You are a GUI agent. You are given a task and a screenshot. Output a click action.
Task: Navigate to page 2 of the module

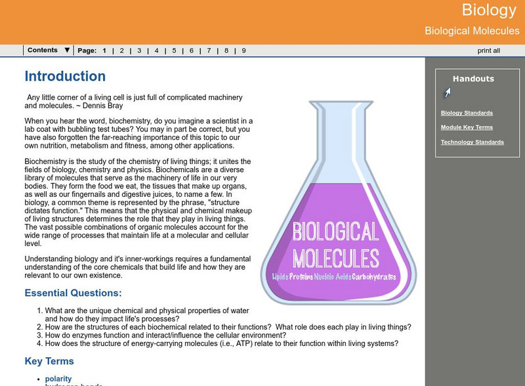click(x=122, y=49)
